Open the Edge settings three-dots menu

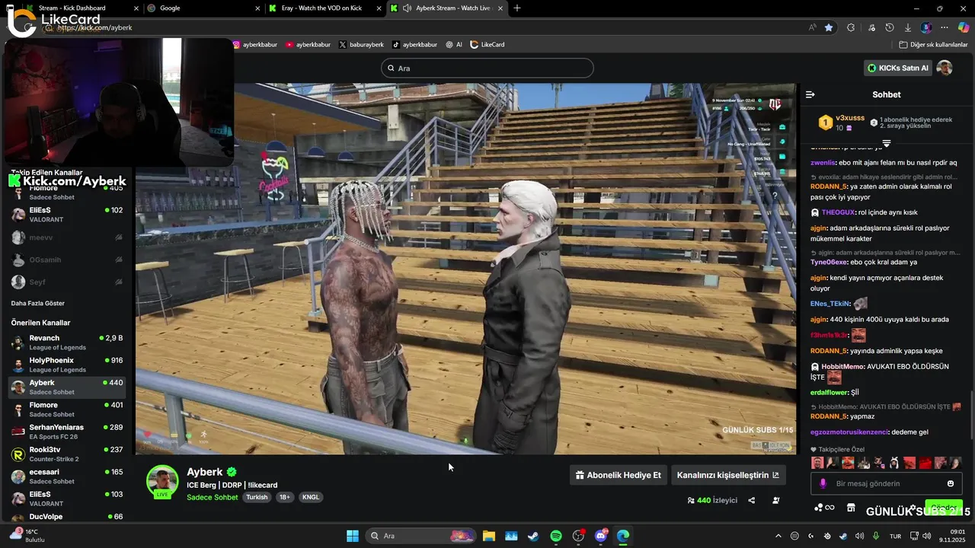(x=945, y=27)
